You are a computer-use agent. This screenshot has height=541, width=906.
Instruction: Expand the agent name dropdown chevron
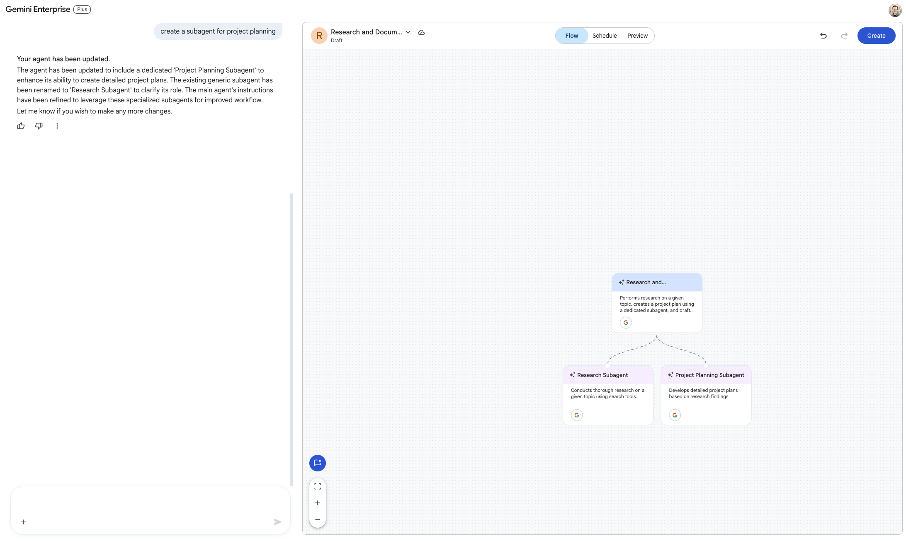point(408,32)
